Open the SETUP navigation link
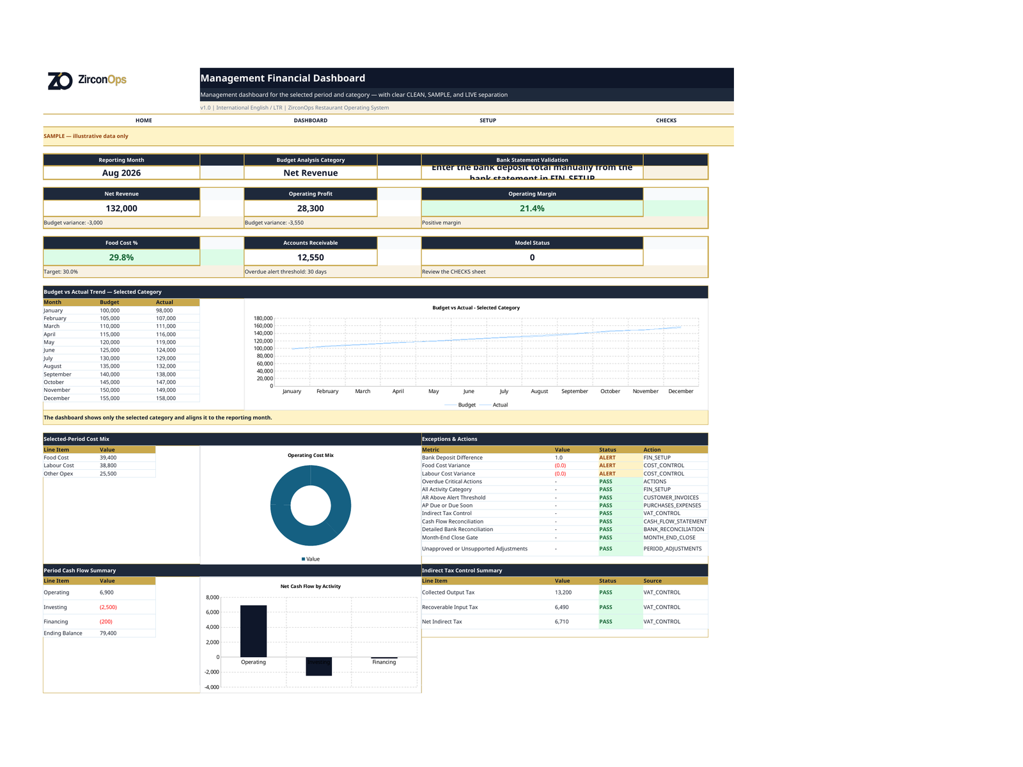The width and height of the screenshot is (1023, 767). point(488,120)
